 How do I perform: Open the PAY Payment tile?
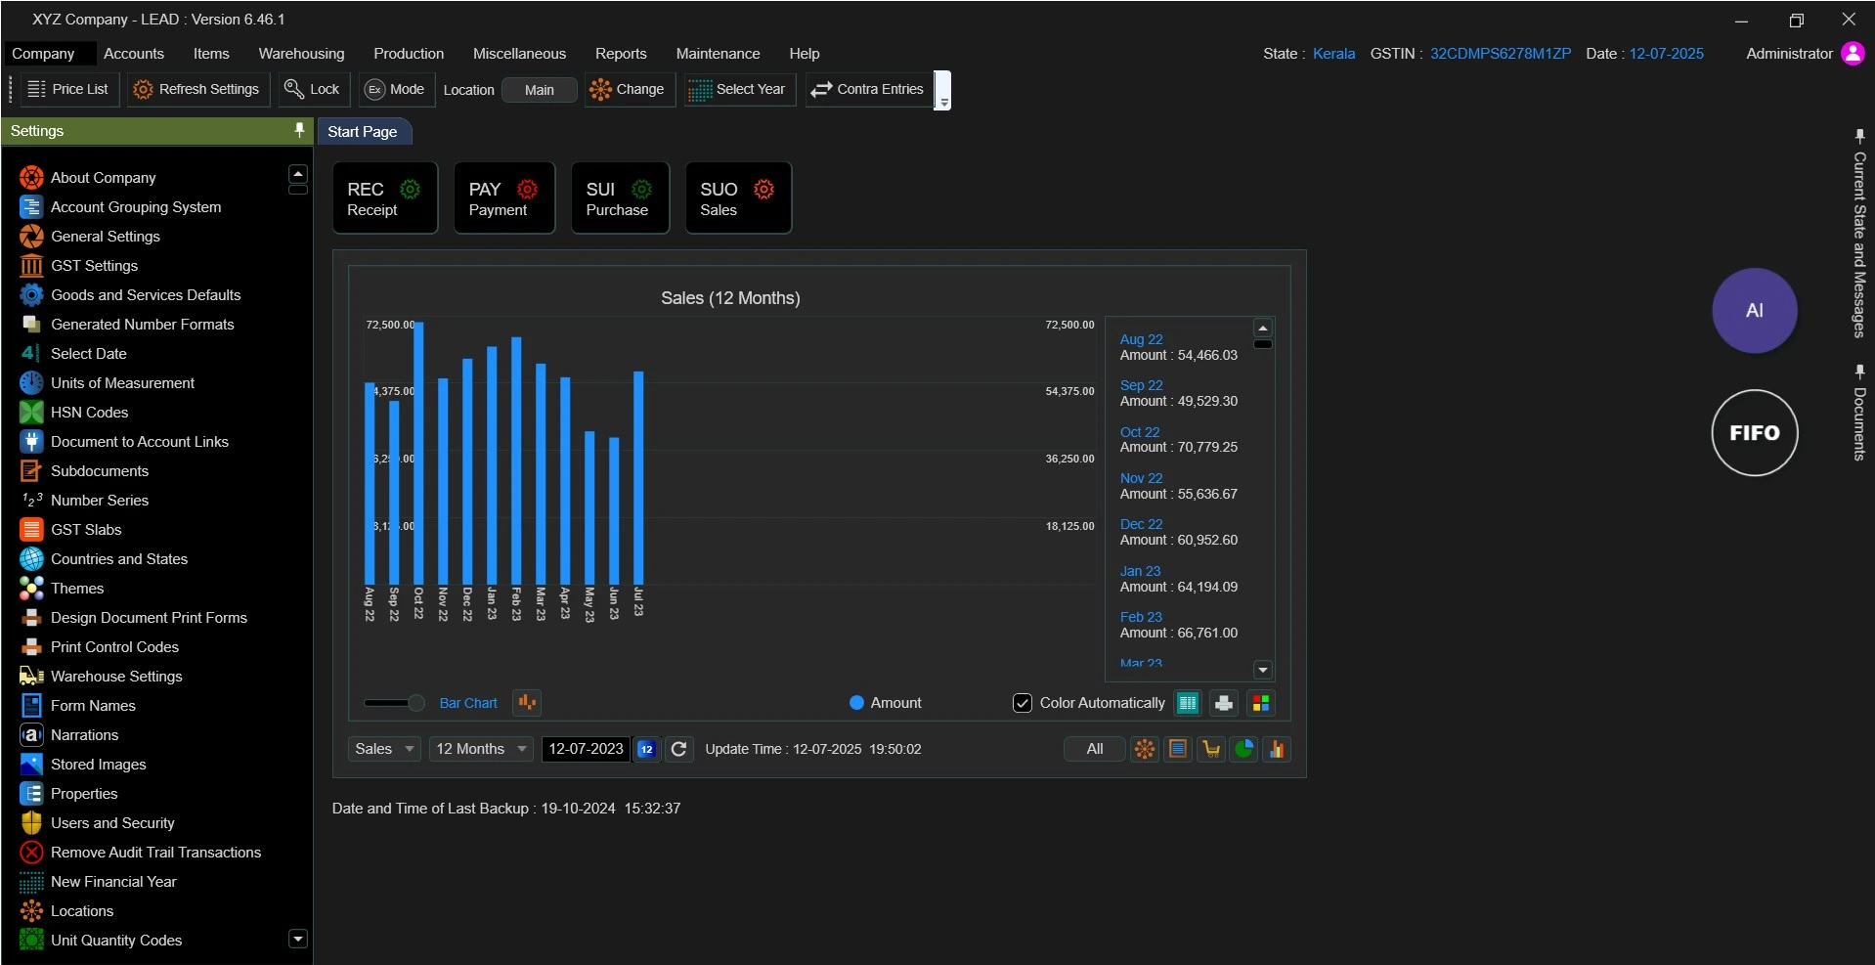pos(503,198)
